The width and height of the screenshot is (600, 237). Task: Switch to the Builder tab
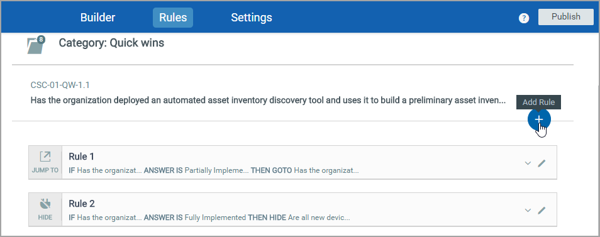pos(97,18)
